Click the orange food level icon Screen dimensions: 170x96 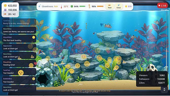(x=90, y=6)
